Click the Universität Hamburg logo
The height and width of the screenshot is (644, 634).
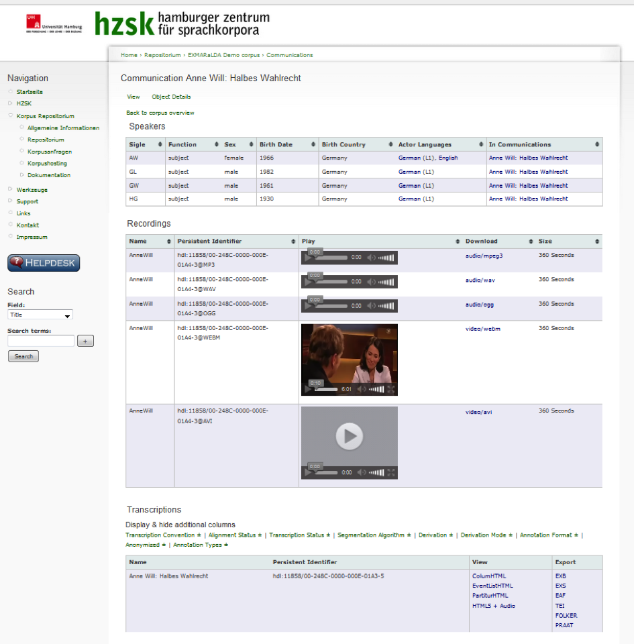[x=54, y=23]
